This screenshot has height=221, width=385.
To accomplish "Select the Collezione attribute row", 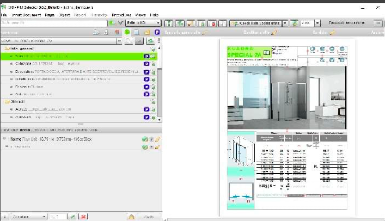I will coord(79,64).
